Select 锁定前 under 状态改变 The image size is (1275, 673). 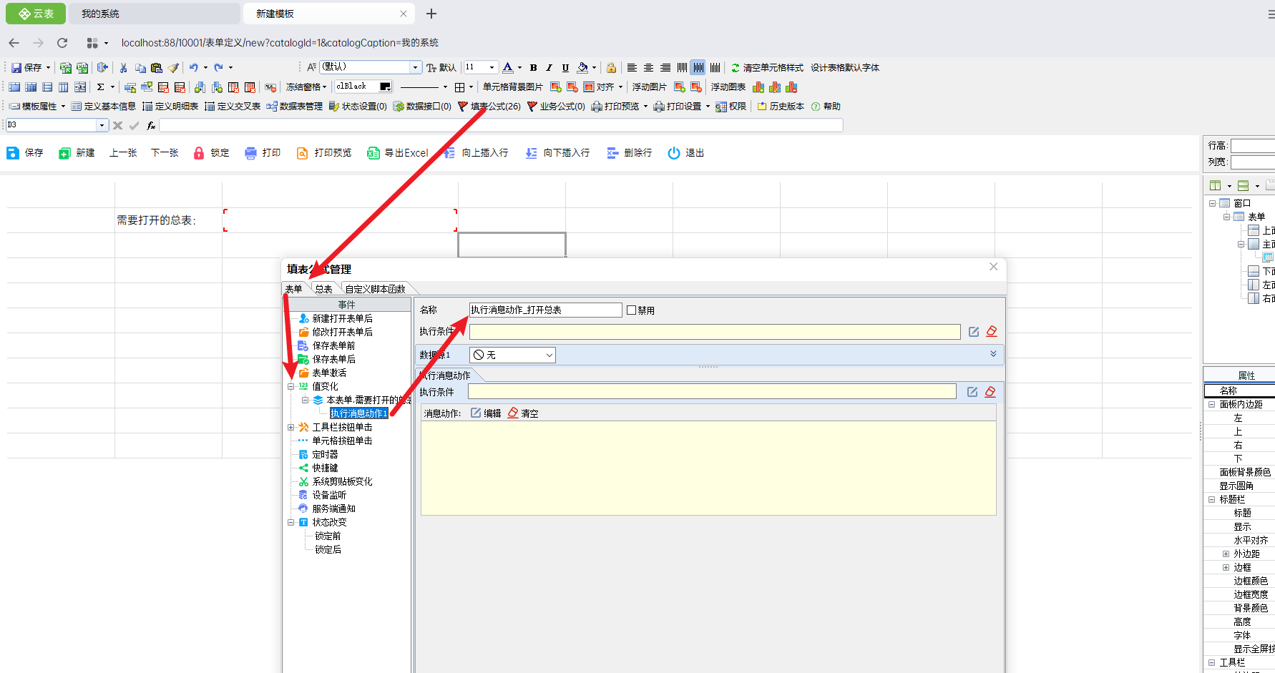328,536
